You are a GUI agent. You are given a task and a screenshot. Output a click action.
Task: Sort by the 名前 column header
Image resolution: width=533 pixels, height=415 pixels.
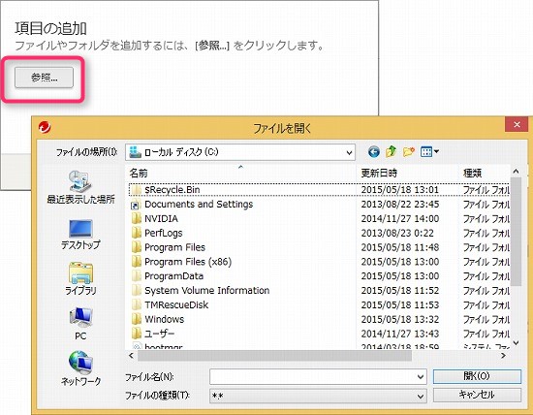click(x=139, y=174)
